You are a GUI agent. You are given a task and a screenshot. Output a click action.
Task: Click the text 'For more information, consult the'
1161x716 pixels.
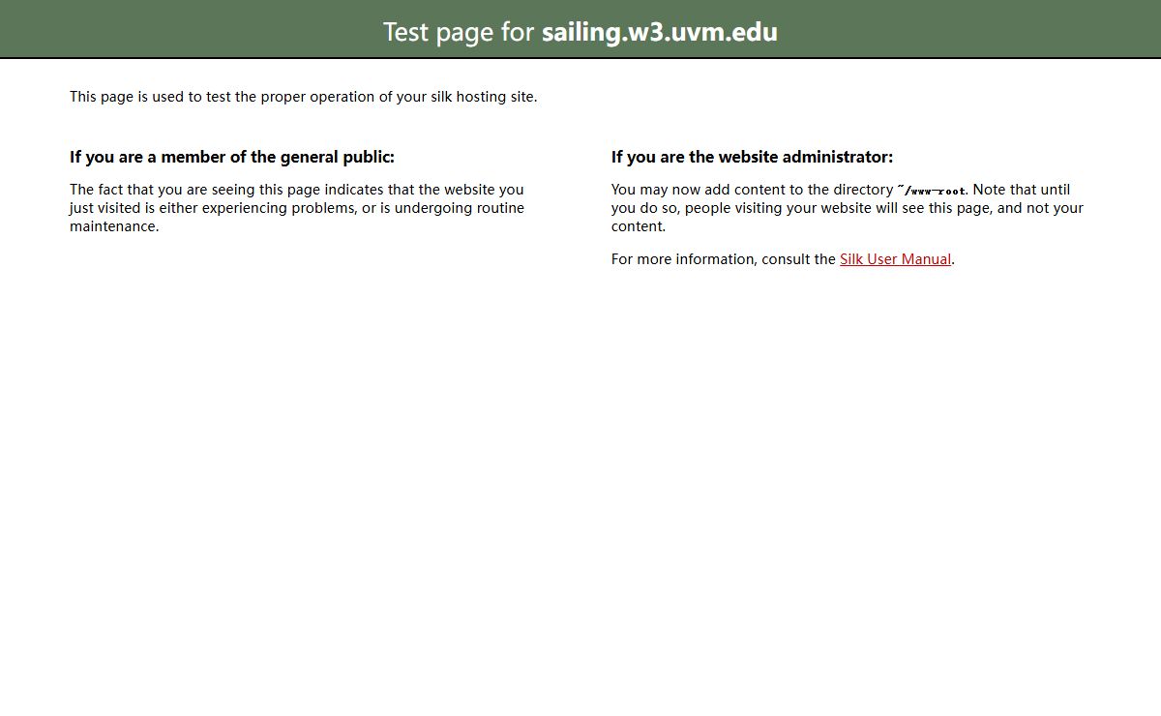pyautogui.click(x=724, y=259)
